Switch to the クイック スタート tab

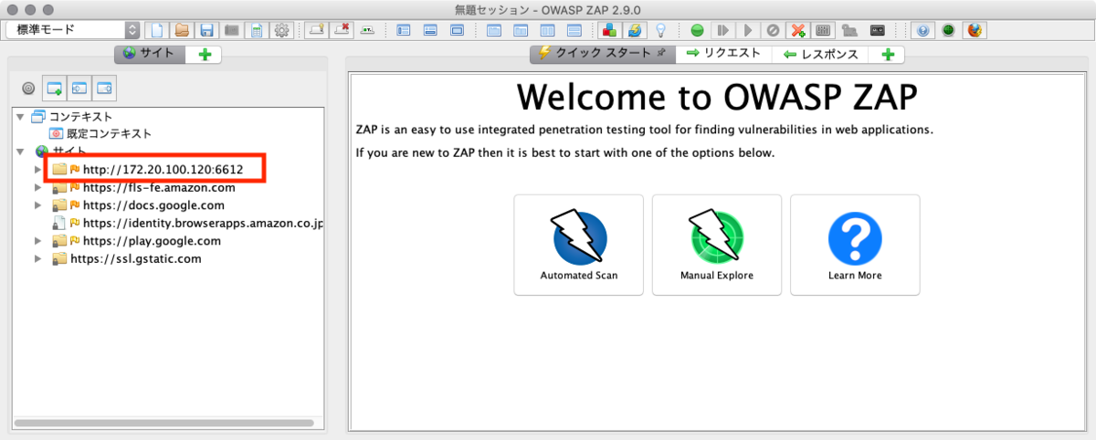(603, 54)
